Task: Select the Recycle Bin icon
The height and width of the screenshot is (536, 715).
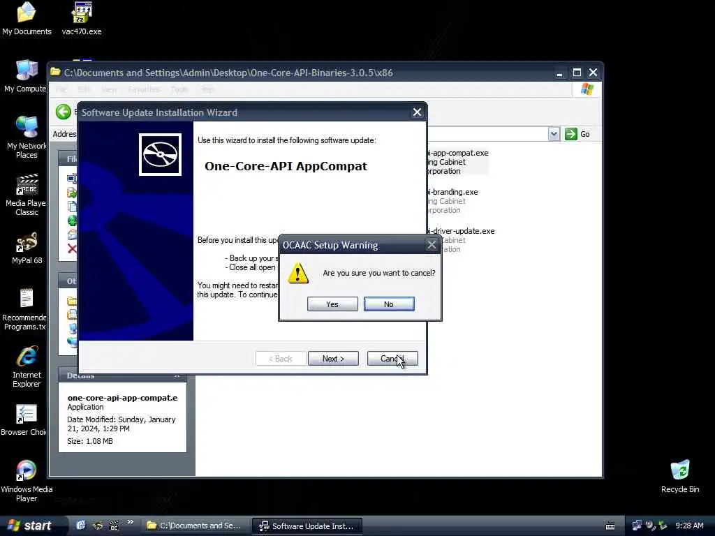Action: pyautogui.click(x=679, y=476)
